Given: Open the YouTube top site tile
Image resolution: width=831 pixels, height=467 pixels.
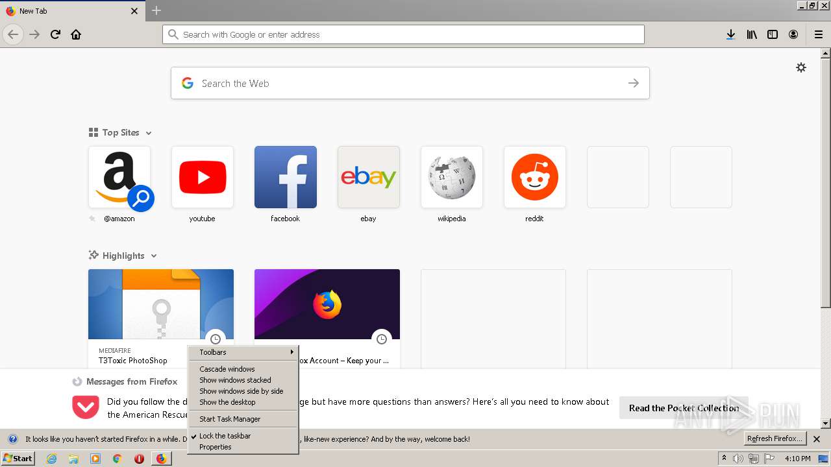Looking at the screenshot, I should [203, 177].
